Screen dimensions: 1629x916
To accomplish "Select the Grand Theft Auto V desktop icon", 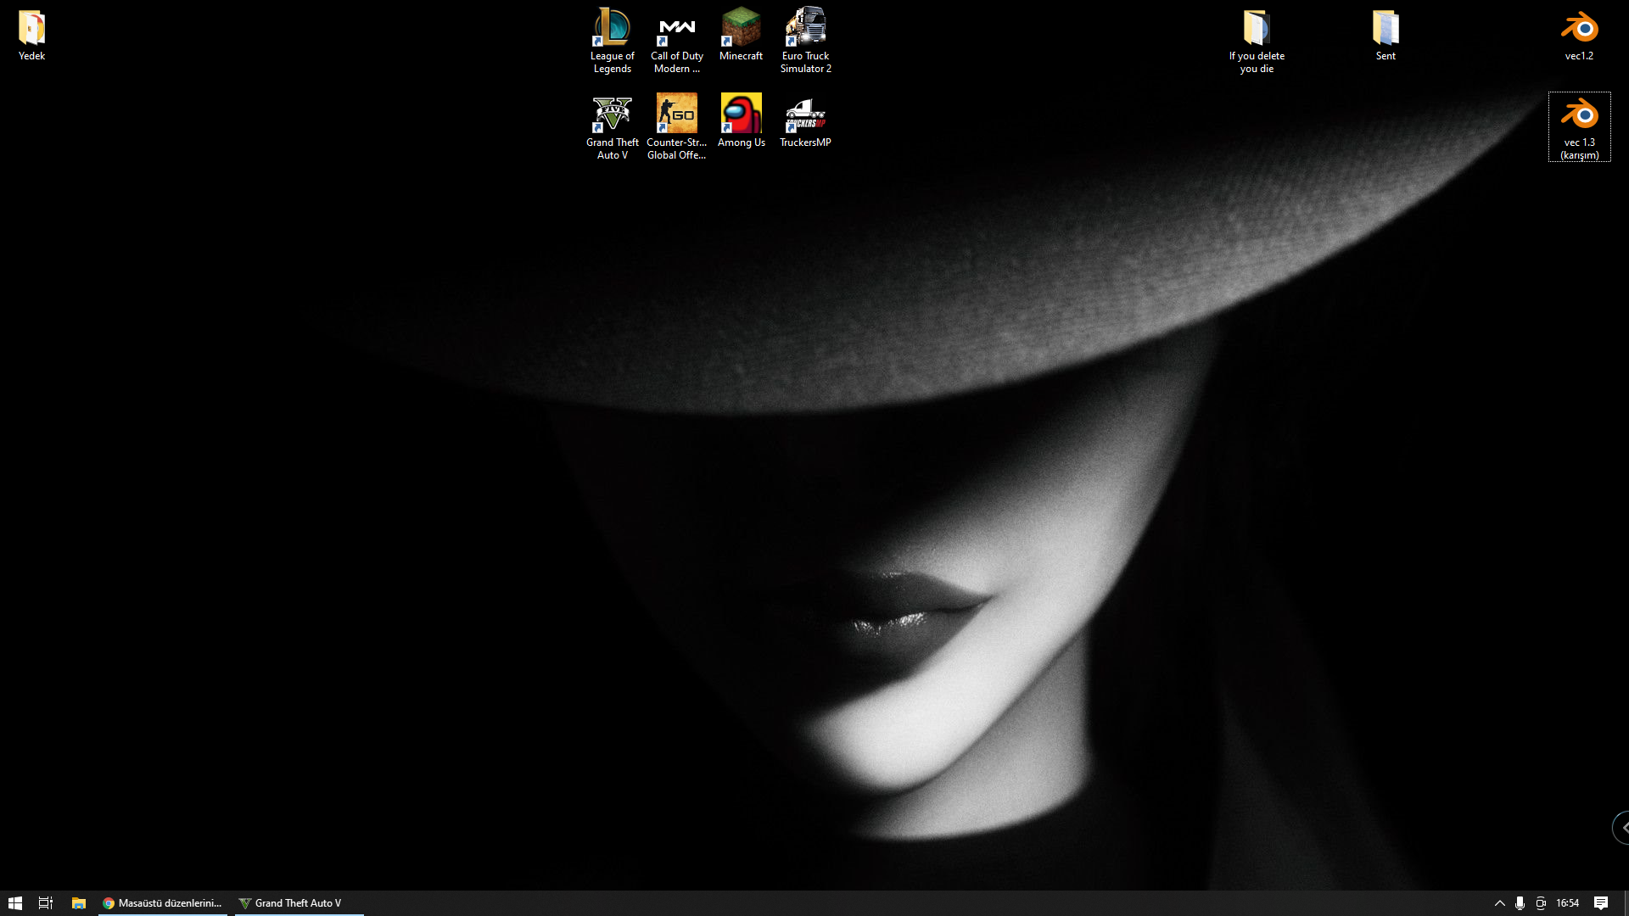I will 612,127.
